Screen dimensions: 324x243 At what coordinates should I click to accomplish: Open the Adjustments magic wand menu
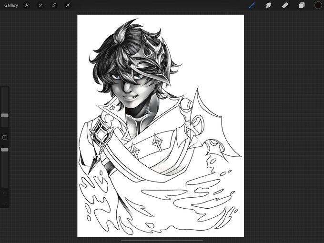tap(40, 5)
